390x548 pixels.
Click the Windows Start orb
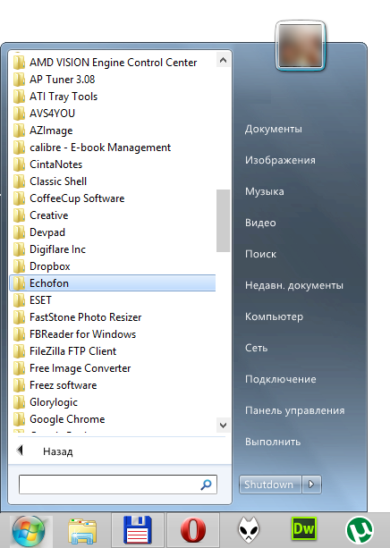pyautogui.click(x=29, y=531)
